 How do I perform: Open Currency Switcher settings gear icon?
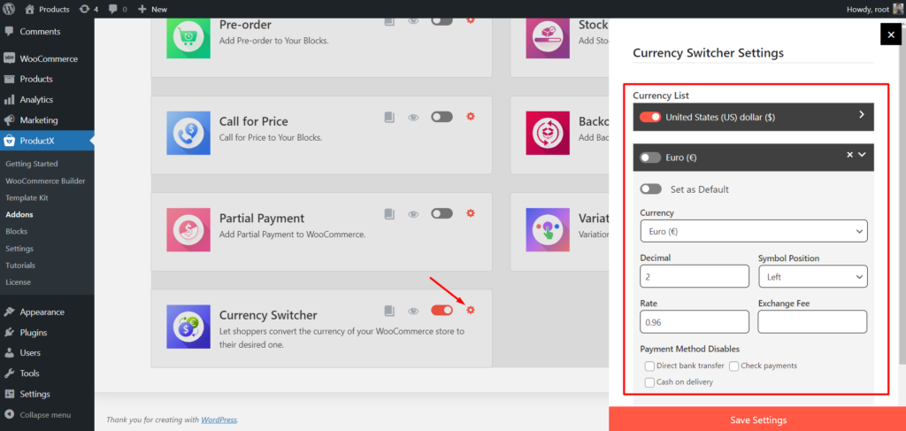point(471,311)
